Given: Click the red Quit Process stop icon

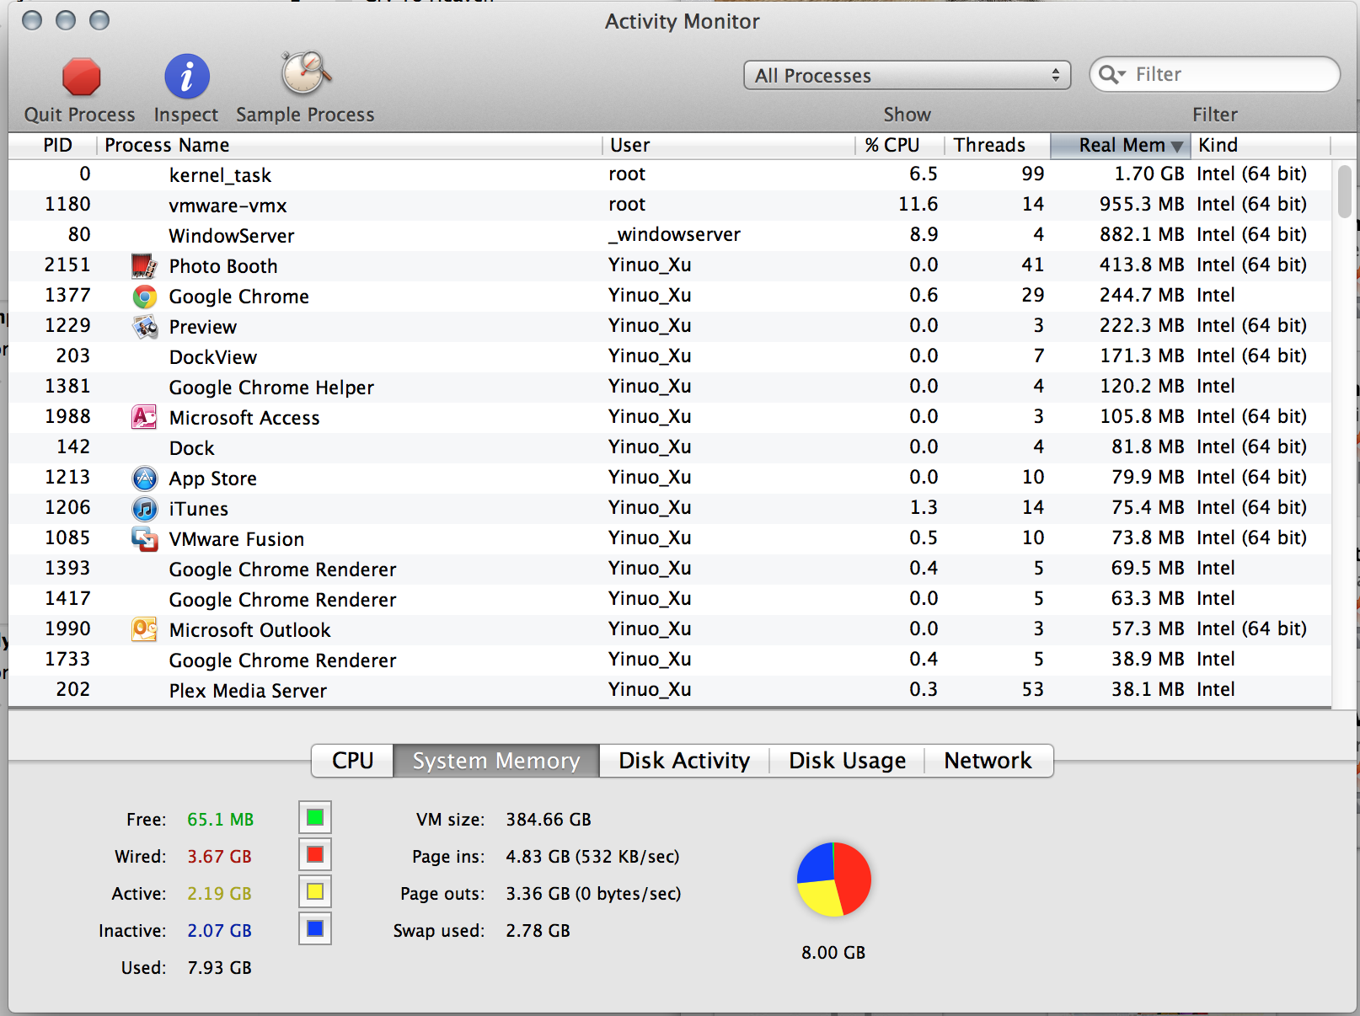Looking at the screenshot, I should tap(82, 78).
